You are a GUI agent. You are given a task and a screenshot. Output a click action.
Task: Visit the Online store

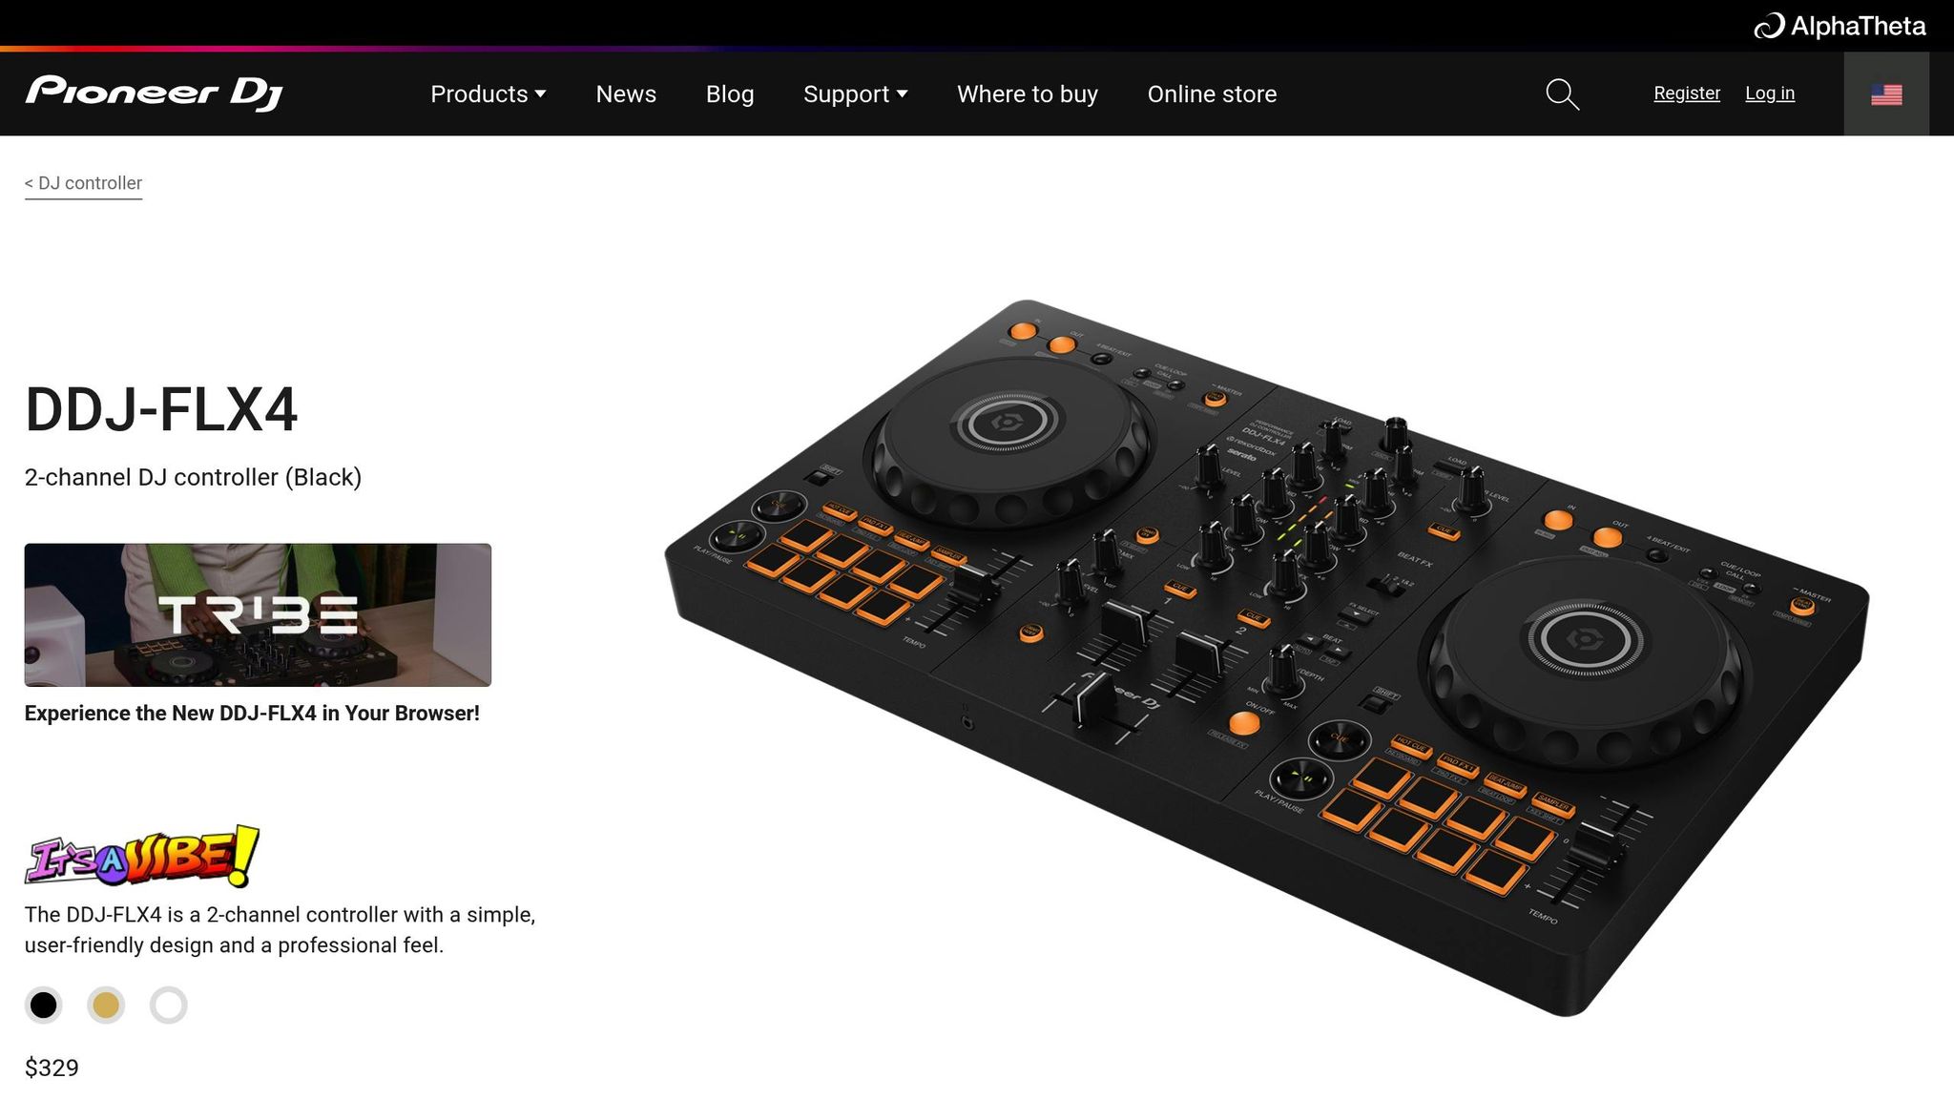1212,93
